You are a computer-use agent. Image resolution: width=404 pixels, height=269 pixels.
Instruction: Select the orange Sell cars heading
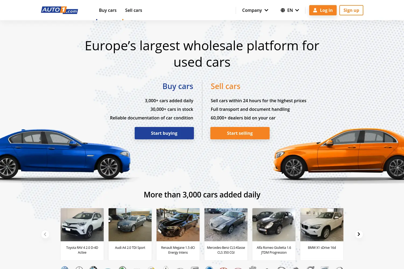225,86
